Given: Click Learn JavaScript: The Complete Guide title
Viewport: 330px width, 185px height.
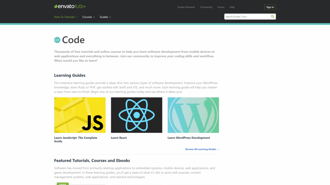Looking at the screenshot, I should (x=75, y=139).
